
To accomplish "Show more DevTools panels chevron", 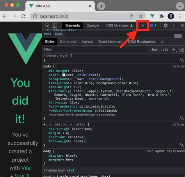I will coord(142,25).
